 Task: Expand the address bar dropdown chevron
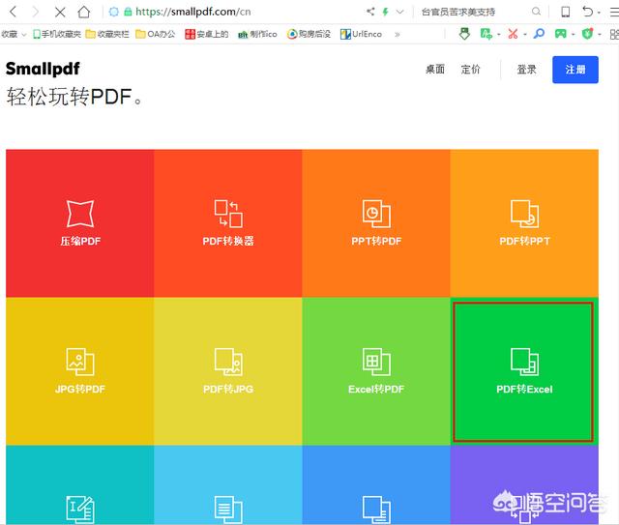coord(401,12)
